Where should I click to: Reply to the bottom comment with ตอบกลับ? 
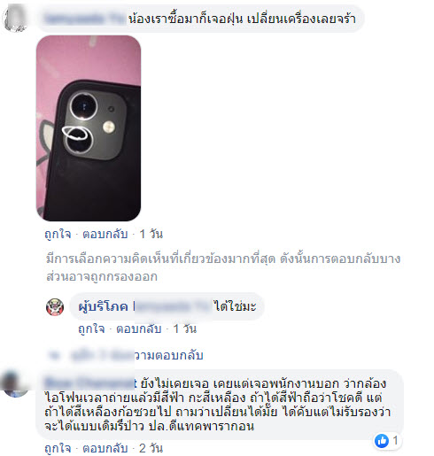coord(105,448)
